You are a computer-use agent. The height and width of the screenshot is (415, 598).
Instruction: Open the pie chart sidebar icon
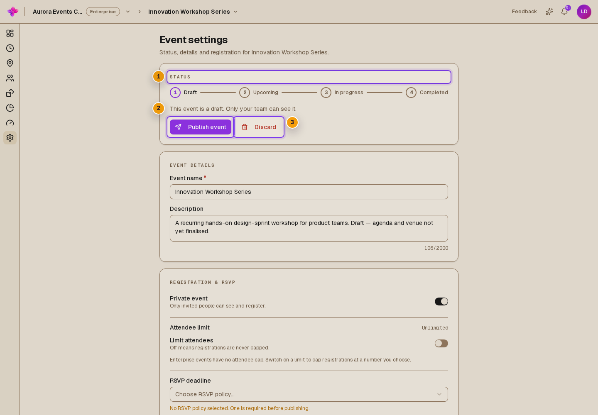coord(10,108)
